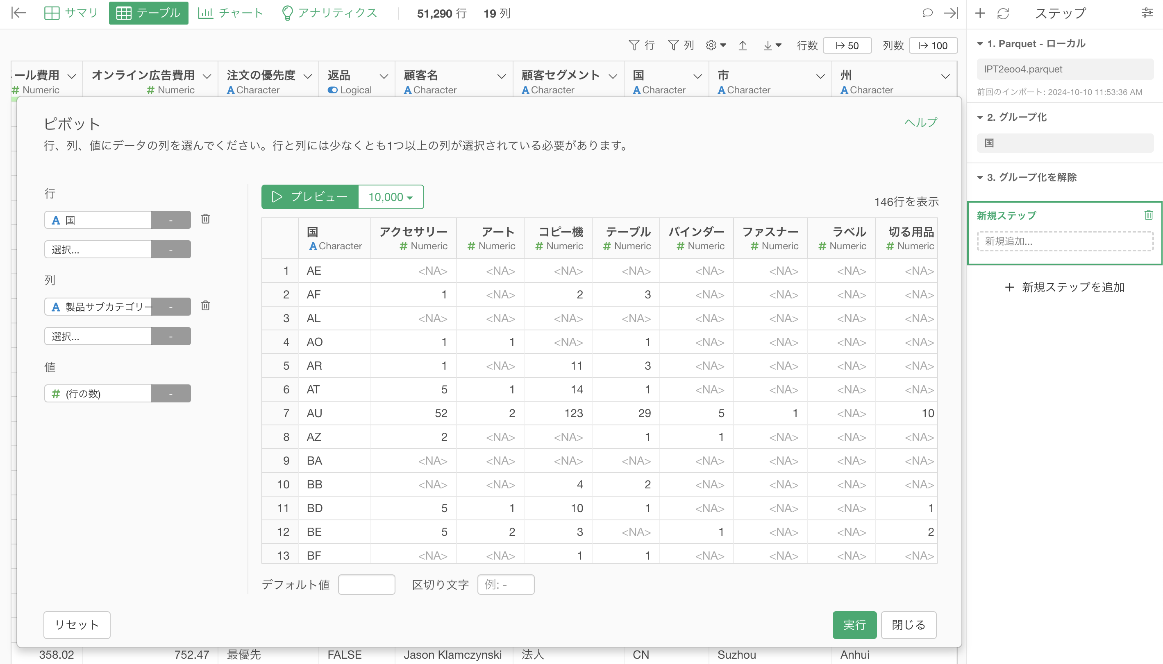Click the minus button beside (行の数)
This screenshot has height=664, width=1163.
(171, 393)
